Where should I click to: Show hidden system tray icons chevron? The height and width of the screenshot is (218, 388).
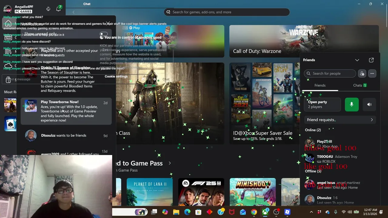[x=311, y=212]
